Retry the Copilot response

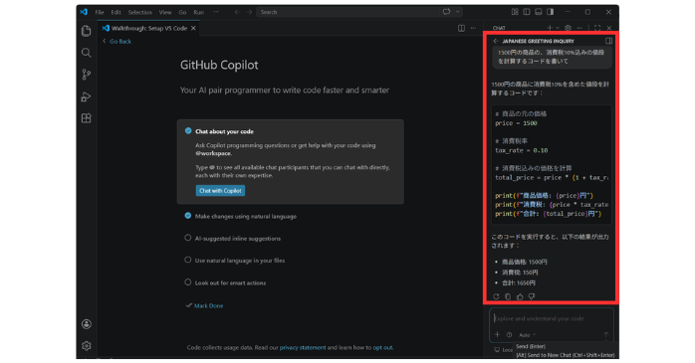click(x=496, y=296)
